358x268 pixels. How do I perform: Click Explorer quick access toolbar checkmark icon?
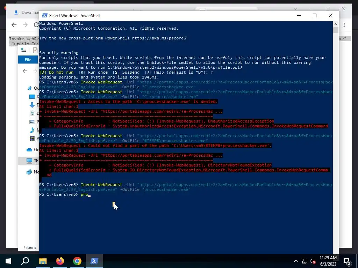point(35,50)
